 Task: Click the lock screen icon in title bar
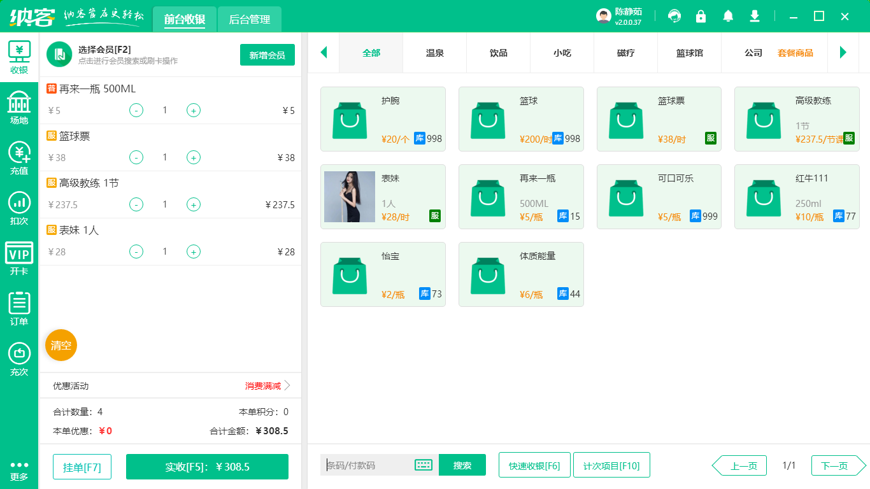[x=701, y=16]
